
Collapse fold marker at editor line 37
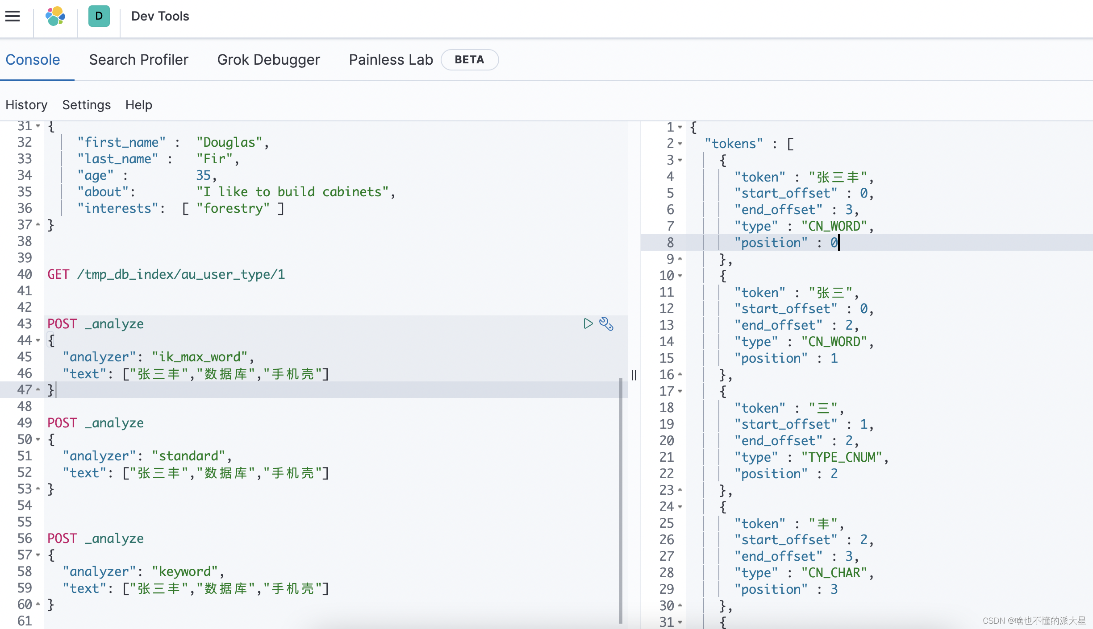click(38, 224)
